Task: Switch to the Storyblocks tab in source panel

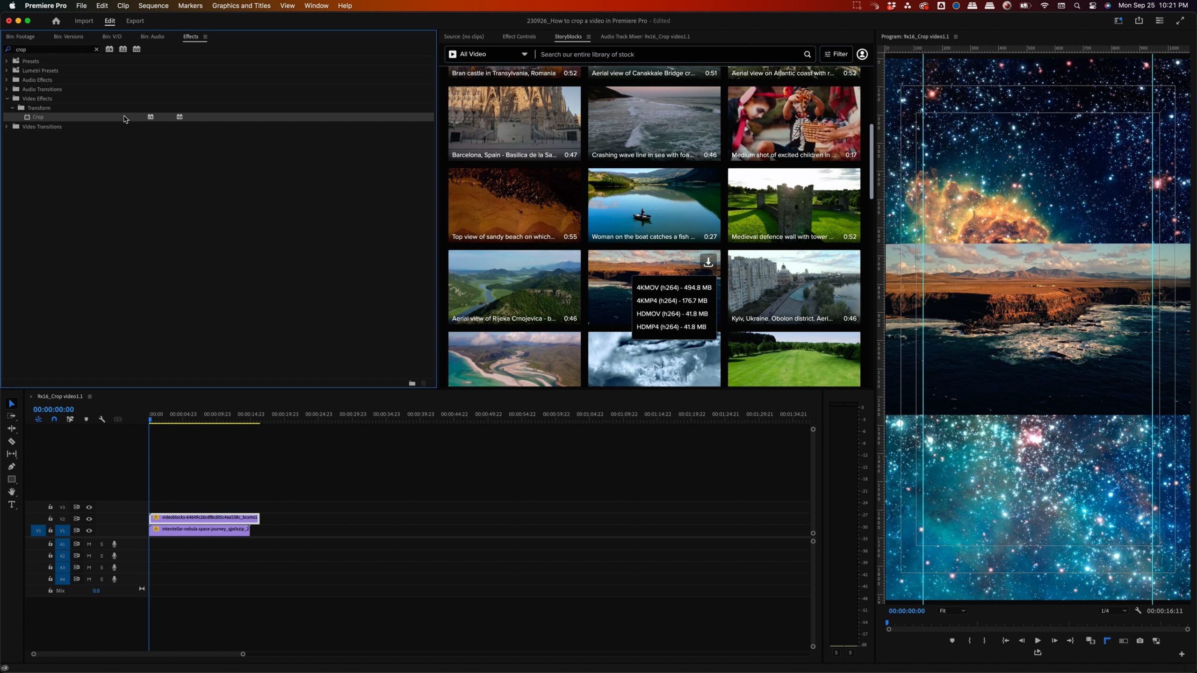Action: 569,36
